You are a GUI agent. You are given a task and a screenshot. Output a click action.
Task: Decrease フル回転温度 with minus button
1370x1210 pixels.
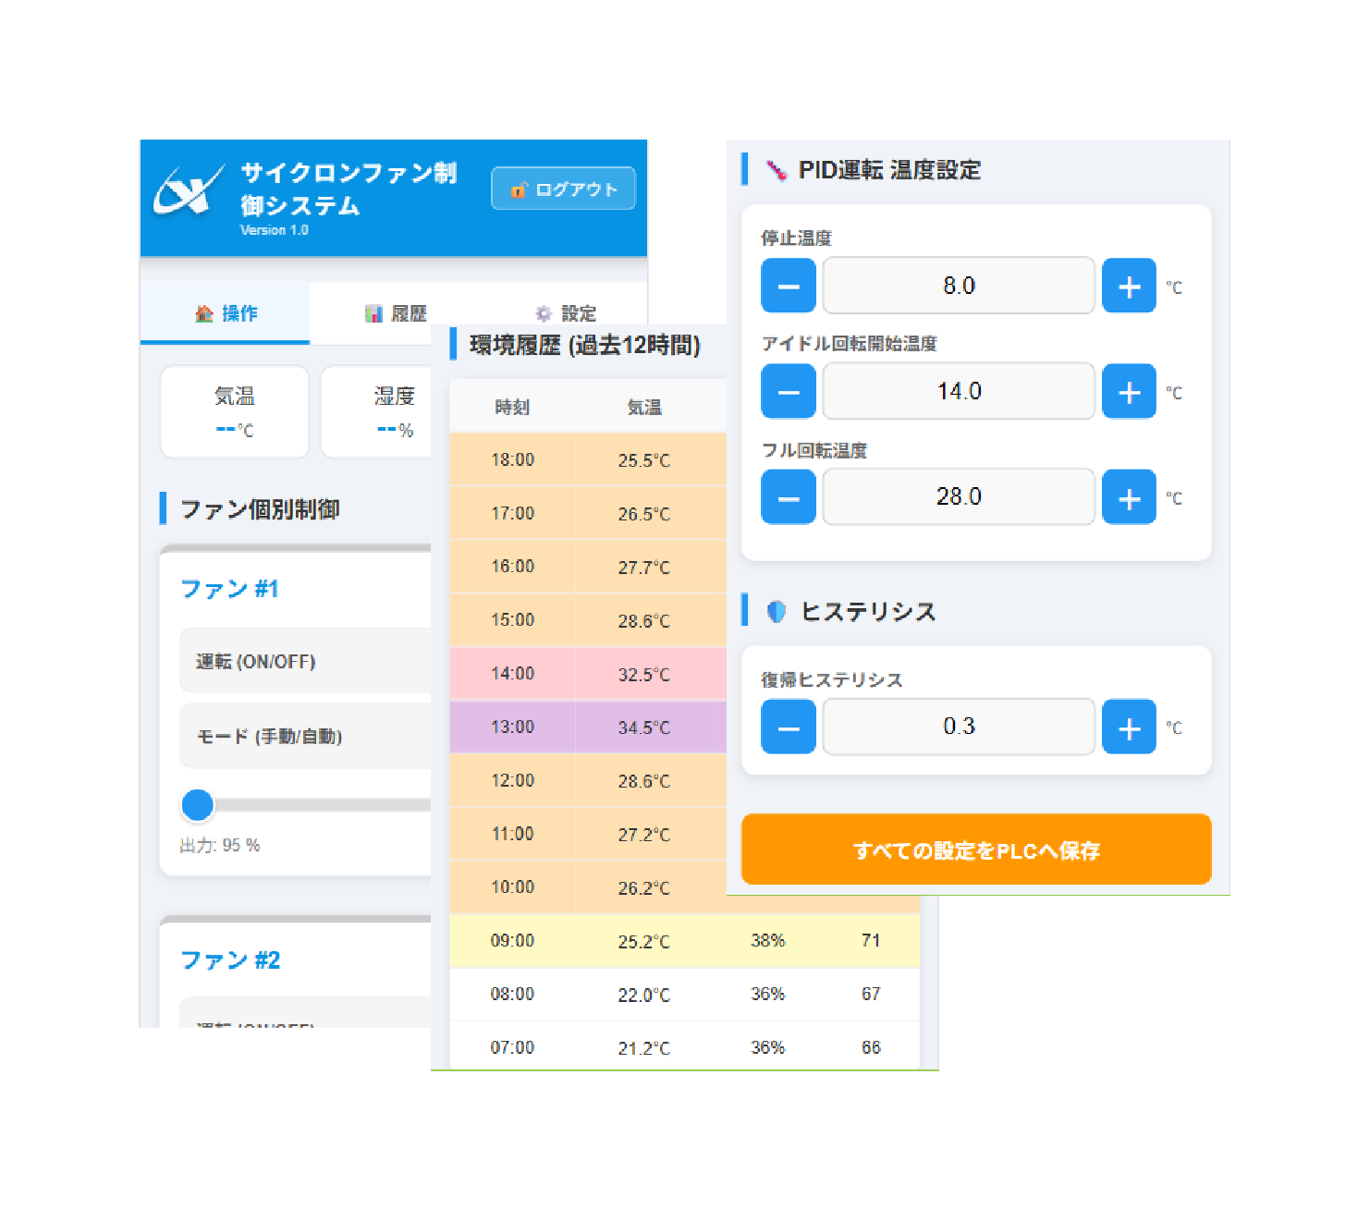click(x=788, y=497)
